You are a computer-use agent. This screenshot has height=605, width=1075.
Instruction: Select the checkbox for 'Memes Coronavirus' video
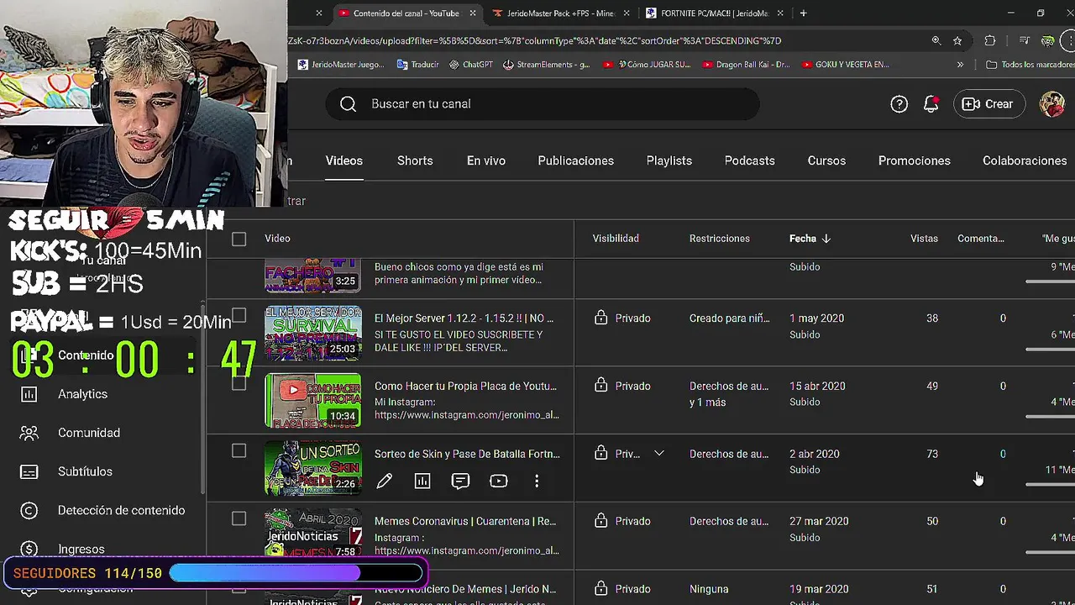[239, 518]
